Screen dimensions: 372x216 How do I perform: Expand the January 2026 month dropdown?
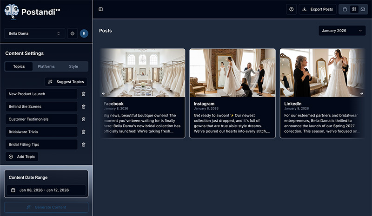click(x=342, y=31)
